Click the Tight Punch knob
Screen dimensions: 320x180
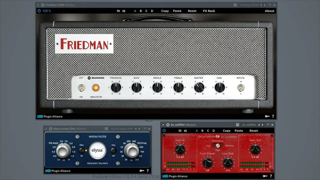click(x=208, y=163)
